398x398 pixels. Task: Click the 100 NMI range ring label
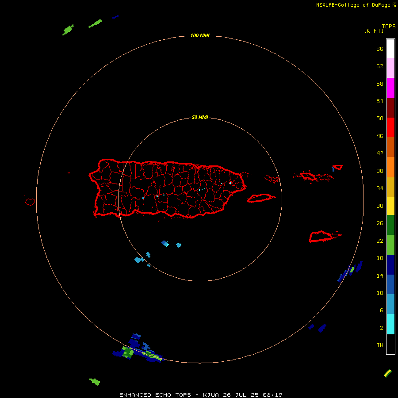(200, 35)
